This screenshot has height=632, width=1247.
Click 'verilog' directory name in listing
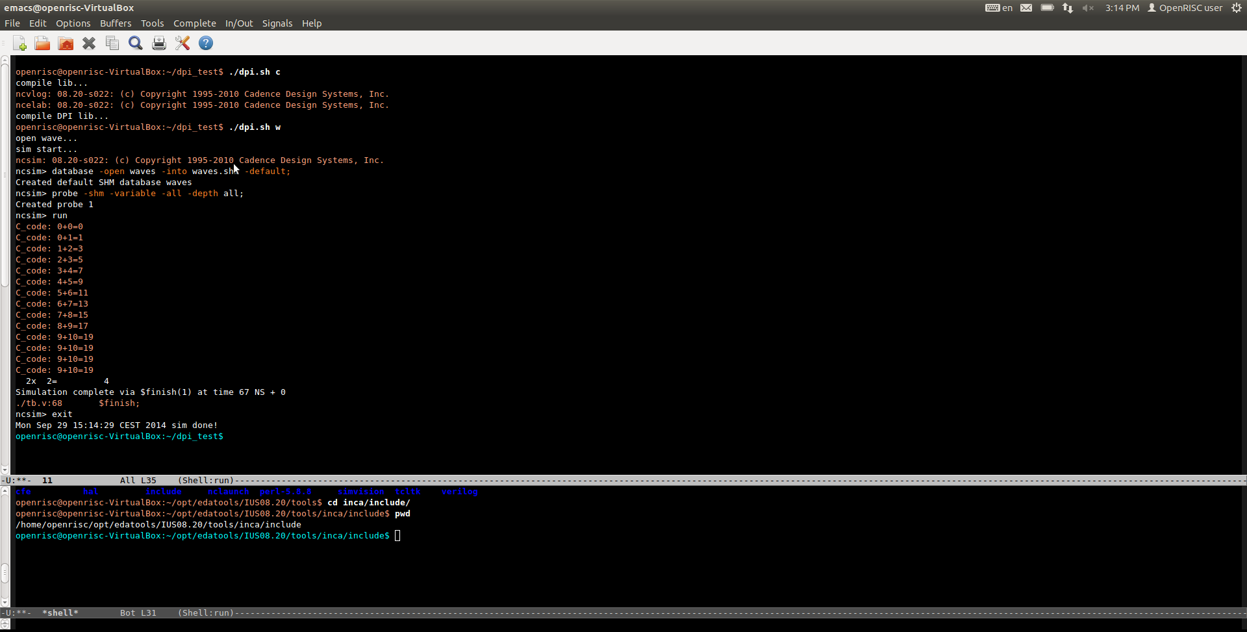pos(460,492)
